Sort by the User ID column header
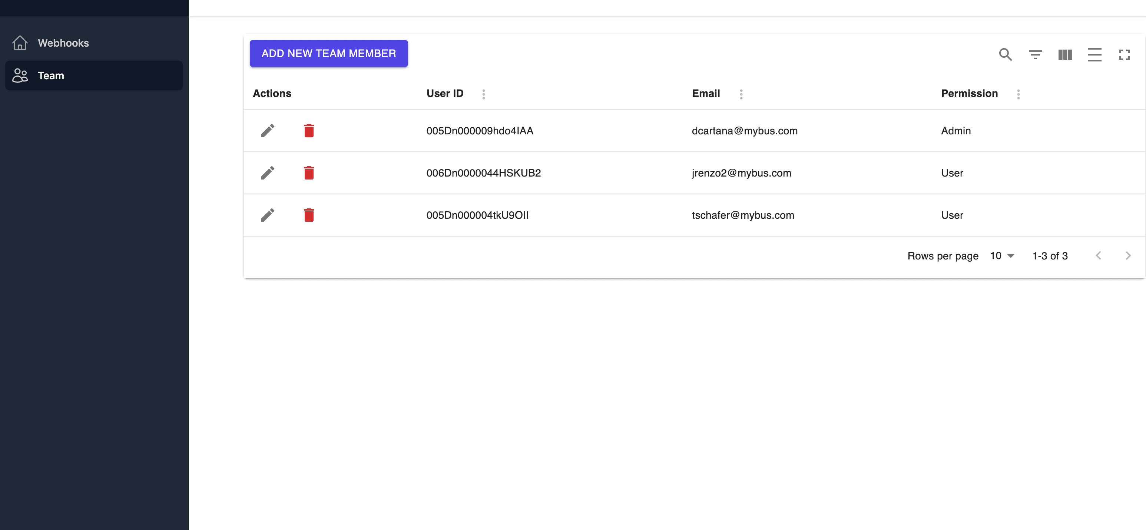1146x530 pixels. point(444,93)
